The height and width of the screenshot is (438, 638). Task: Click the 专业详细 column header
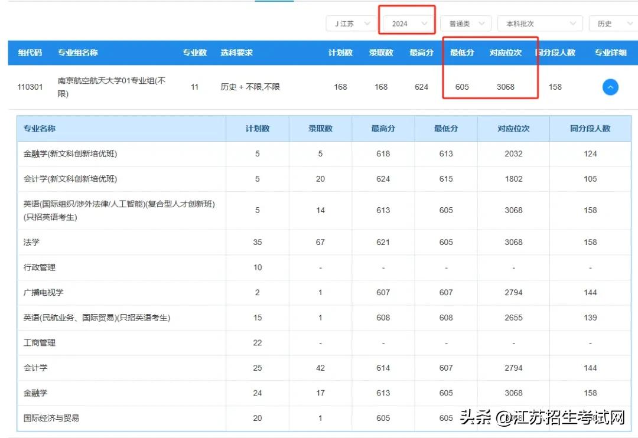pyautogui.click(x=610, y=53)
